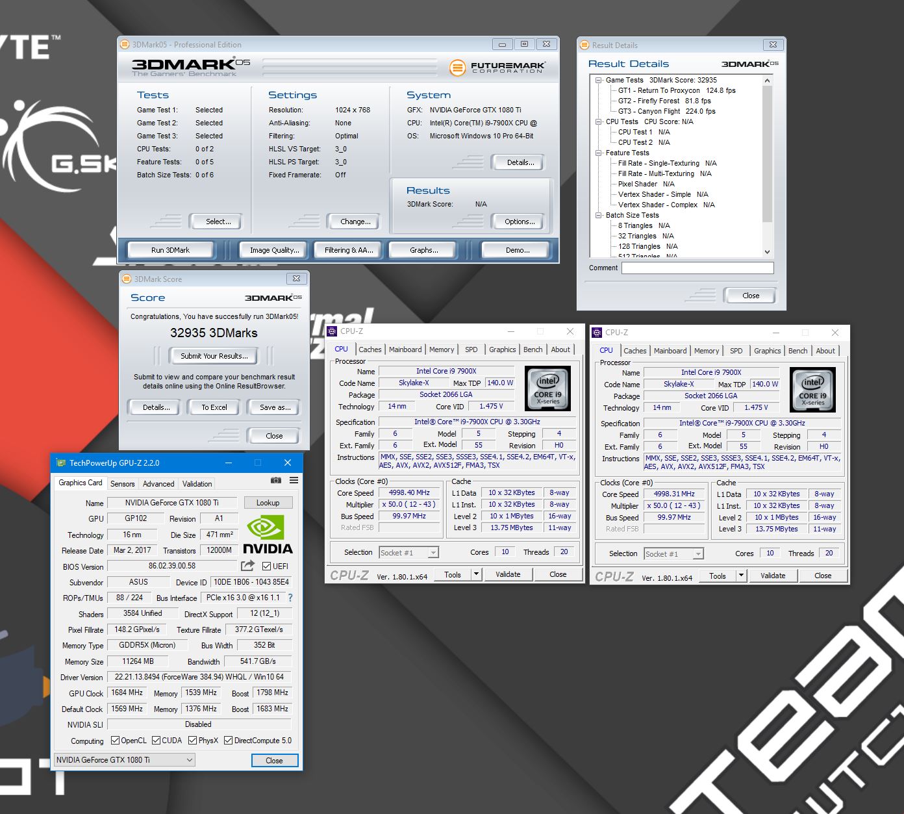
Task: Select GT1 - Return To Proxycon row
Action: pos(677,90)
